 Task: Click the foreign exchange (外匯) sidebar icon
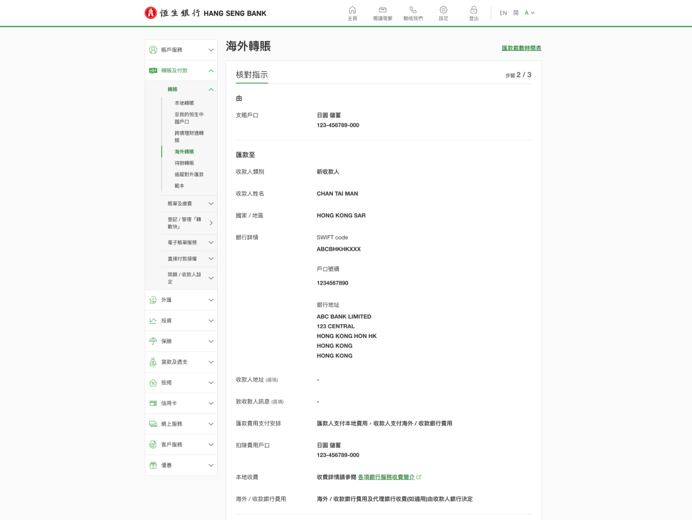click(x=153, y=300)
